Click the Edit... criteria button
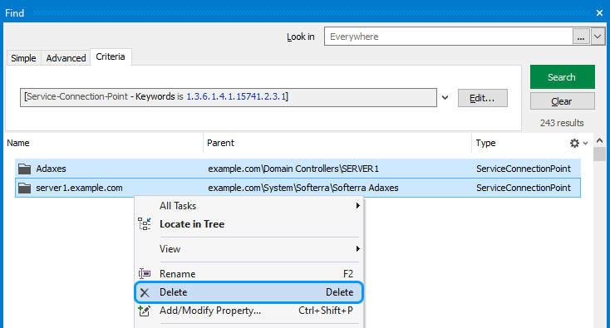 coord(482,98)
